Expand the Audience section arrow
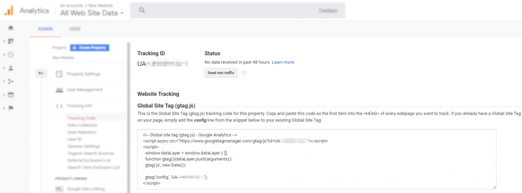522x193 pixels. [x=4, y=68]
